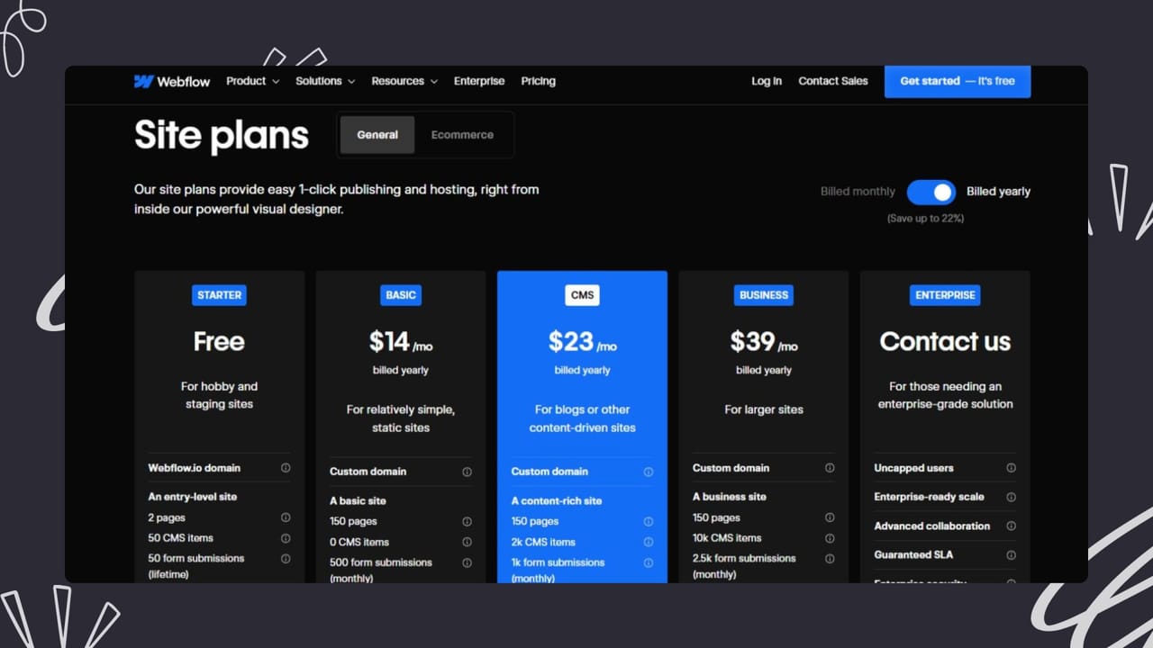Screen dimensions: 1153x648
Task: Switch to the Ecommerce tab
Action: [462, 134]
